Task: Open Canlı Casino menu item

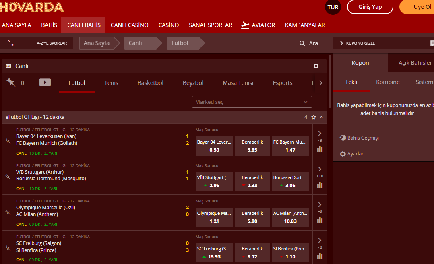Action: tap(130, 25)
